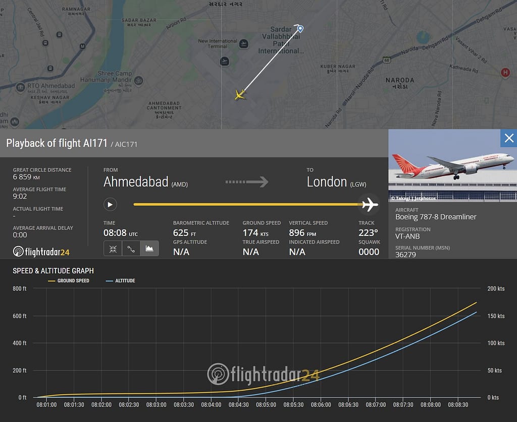The width and height of the screenshot is (517, 422).
Task: Click the yellow playback progress bar midpoint
Action: pyautogui.click(x=248, y=204)
